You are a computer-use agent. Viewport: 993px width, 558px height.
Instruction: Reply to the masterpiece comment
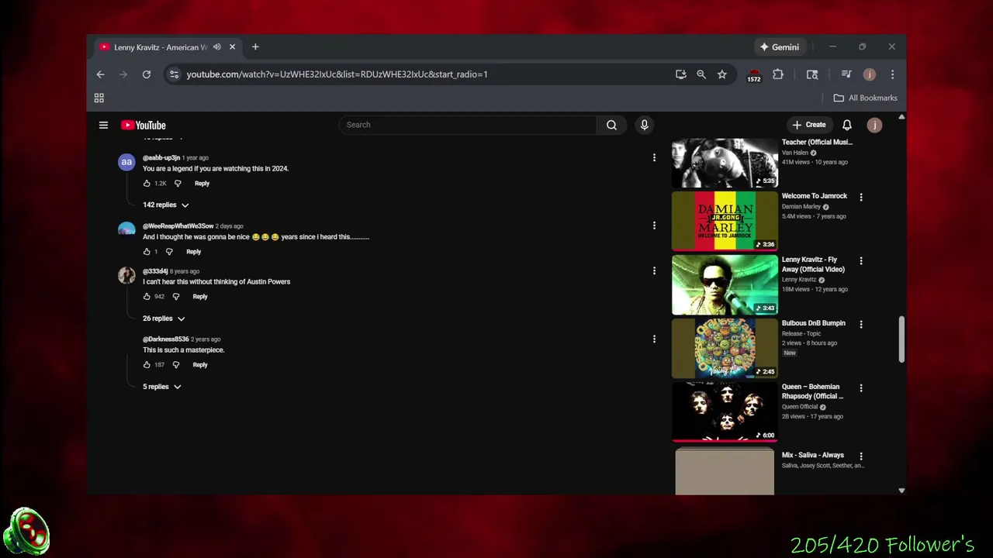(x=199, y=365)
